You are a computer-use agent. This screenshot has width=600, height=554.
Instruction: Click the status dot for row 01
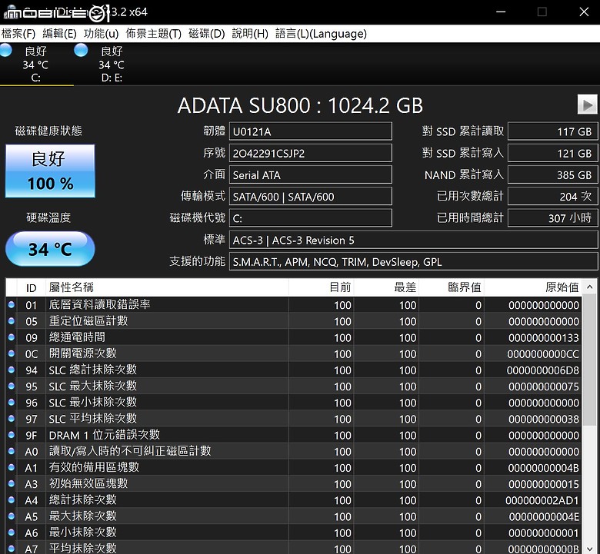click(x=11, y=304)
